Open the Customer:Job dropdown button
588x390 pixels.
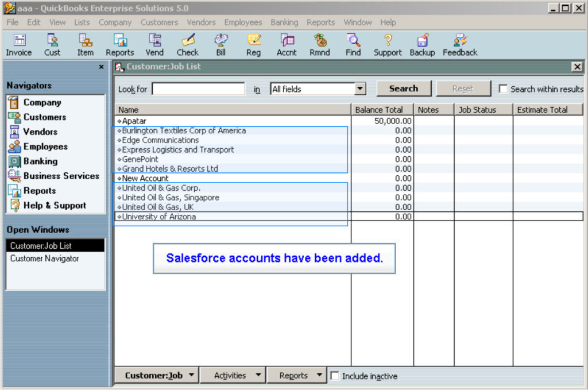(x=156, y=376)
